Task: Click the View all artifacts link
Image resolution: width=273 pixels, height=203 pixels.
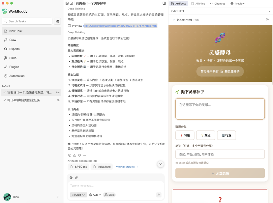Action: pyautogui.click(x=127, y=167)
